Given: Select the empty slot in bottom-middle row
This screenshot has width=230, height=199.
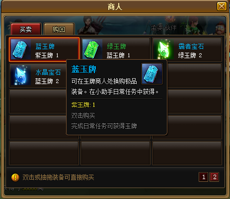Looking at the screenshot, I should [x=115, y=153].
